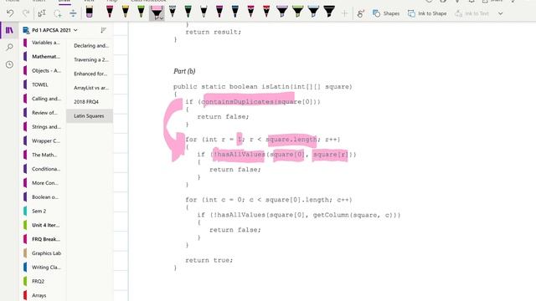This screenshot has height=301, width=536.
Task: Toggle Ink to Shape
Action: point(427,13)
